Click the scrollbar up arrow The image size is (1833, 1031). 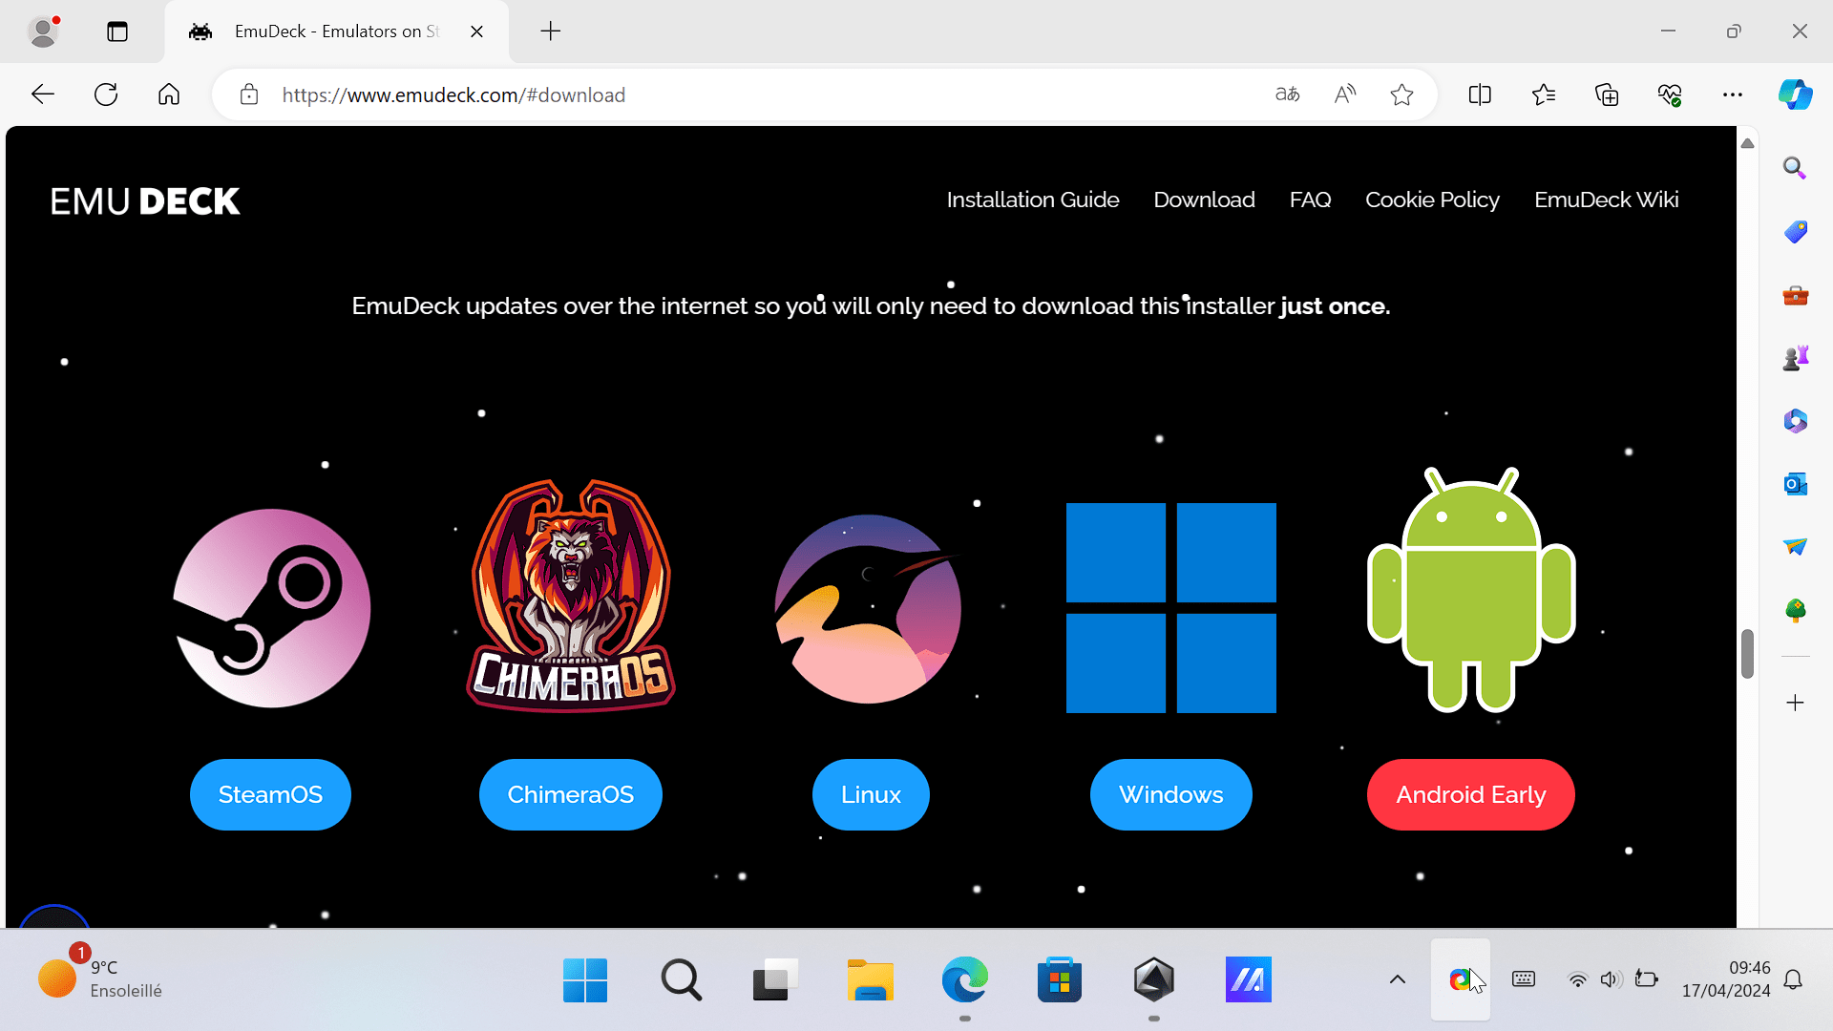[1747, 143]
